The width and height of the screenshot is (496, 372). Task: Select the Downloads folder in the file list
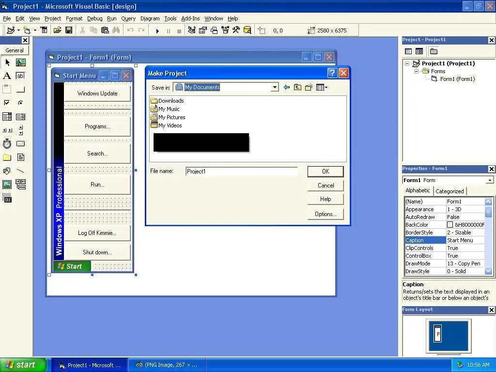pos(167,101)
